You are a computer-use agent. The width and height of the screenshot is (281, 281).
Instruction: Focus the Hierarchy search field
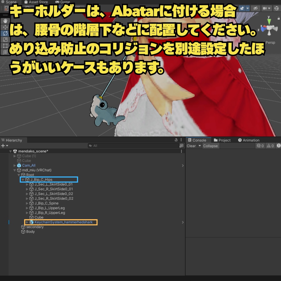(x=133, y=146)
